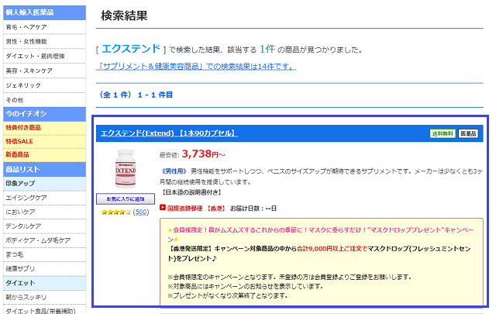Select the 印象アップ section
This screenshot has height=314, width=496.
[x=45, y=184]
